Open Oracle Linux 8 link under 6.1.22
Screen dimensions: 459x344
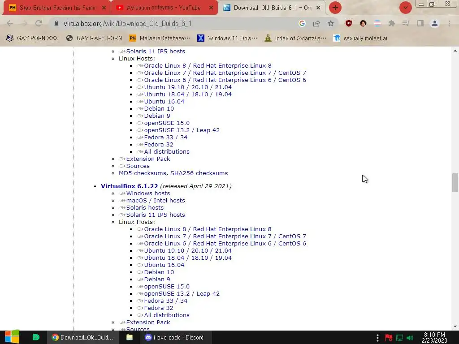208,229
